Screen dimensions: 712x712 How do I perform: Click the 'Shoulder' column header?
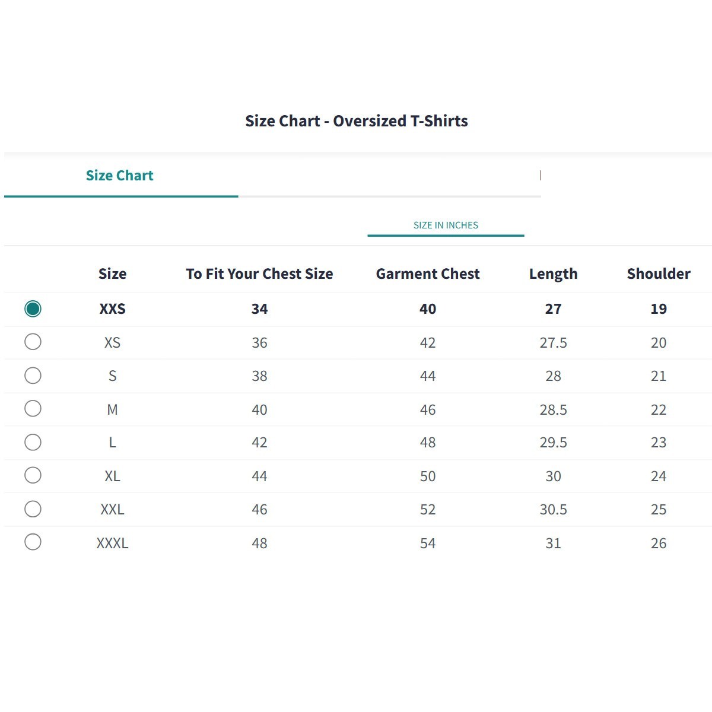click(x=659, y=274)
